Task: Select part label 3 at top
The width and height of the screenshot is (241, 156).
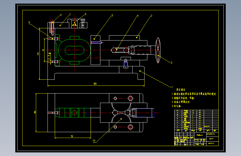Action: pos(151,16)
